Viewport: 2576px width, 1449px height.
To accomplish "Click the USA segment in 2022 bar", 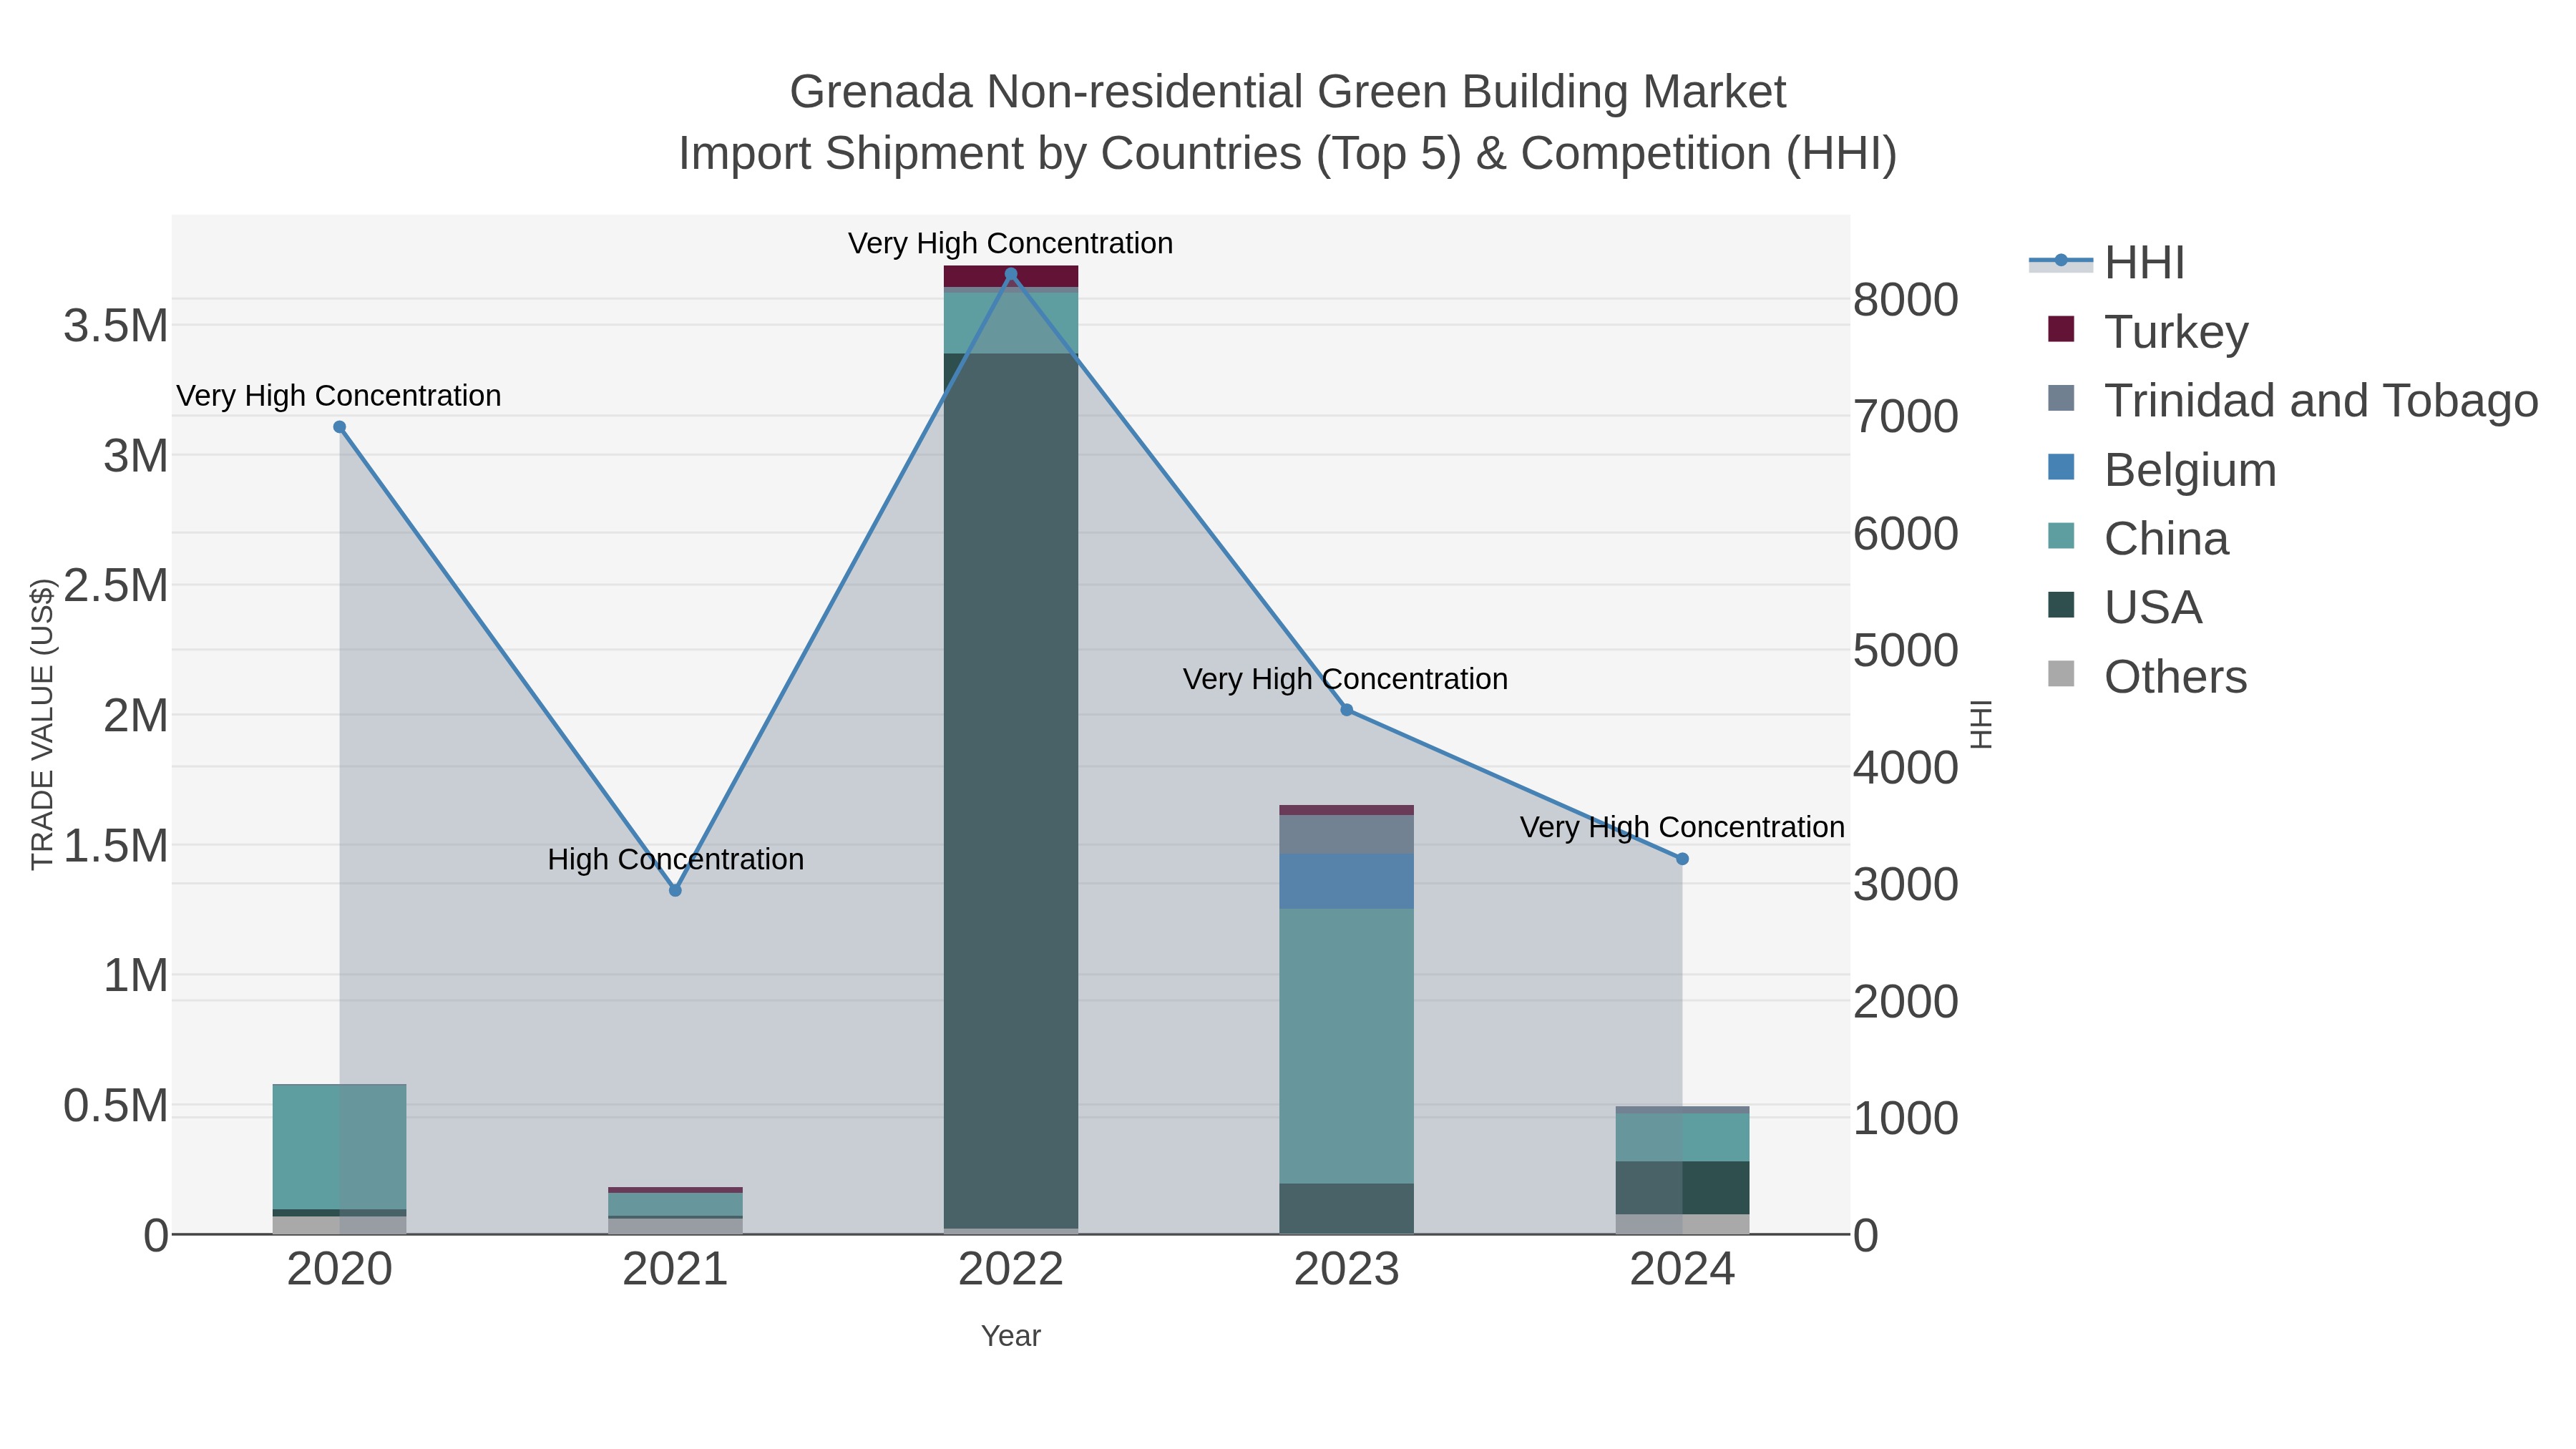I will click(1011, 790).
